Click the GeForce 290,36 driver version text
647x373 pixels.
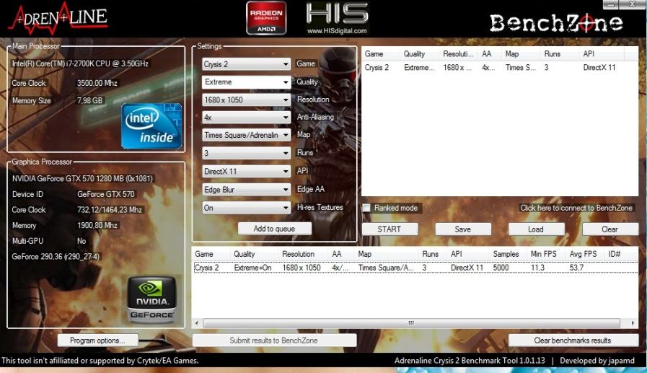[56, 257]
